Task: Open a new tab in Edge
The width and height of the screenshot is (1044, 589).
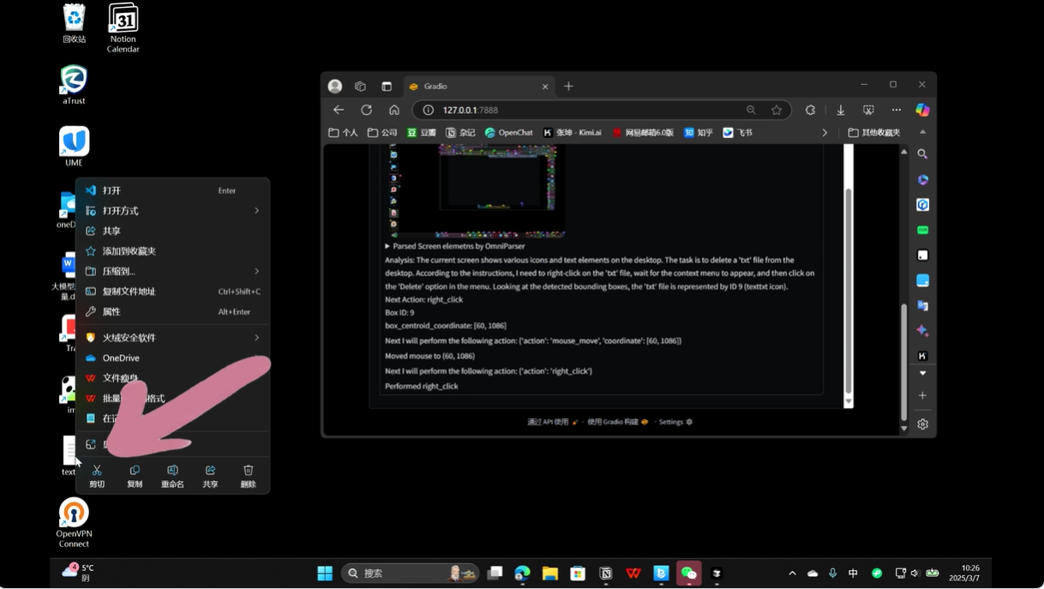Action: [x=568, y=87]
